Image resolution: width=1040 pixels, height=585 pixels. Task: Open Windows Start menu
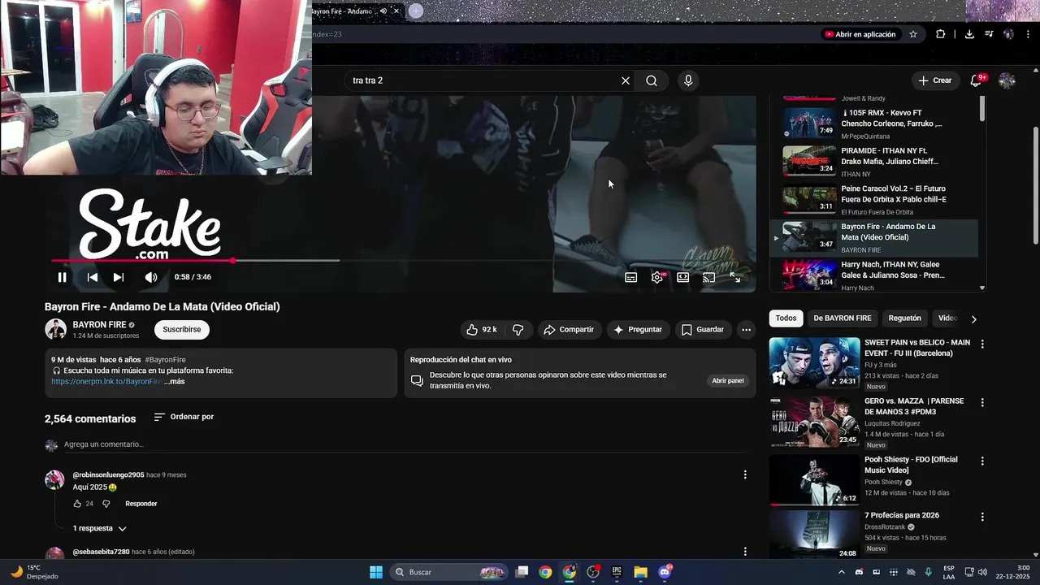pyautogui.click(x=376, y=572)
